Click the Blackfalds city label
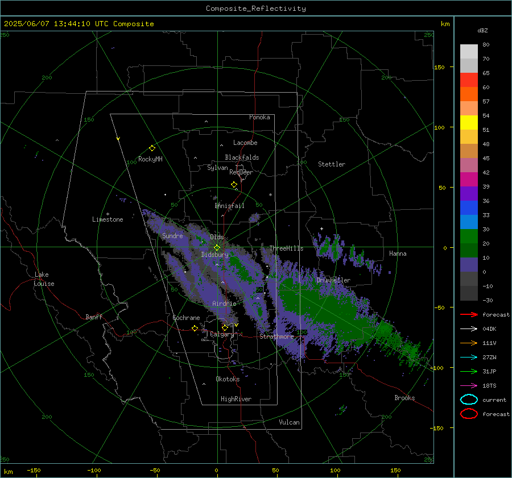The height and width of the screenshot is (478, 512). (242, 157)
